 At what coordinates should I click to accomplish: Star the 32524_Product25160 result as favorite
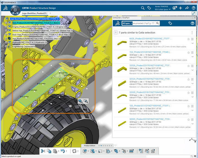tap(188, 79)
